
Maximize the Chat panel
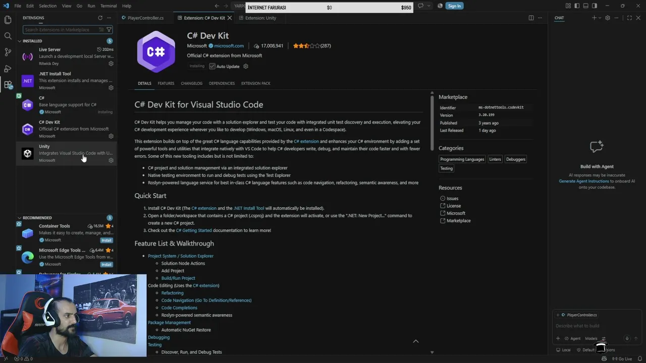(629, 18)
